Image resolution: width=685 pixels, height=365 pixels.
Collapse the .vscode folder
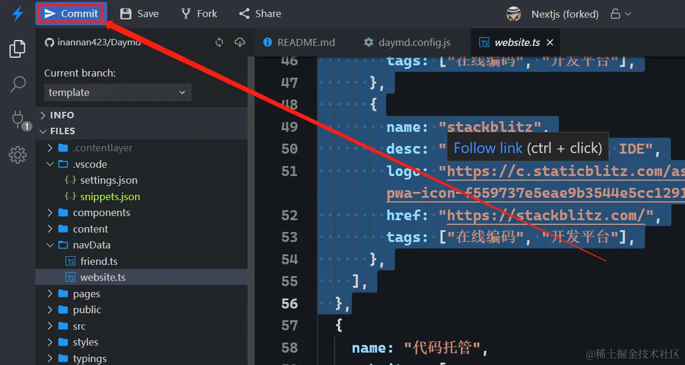pos(141,164)
